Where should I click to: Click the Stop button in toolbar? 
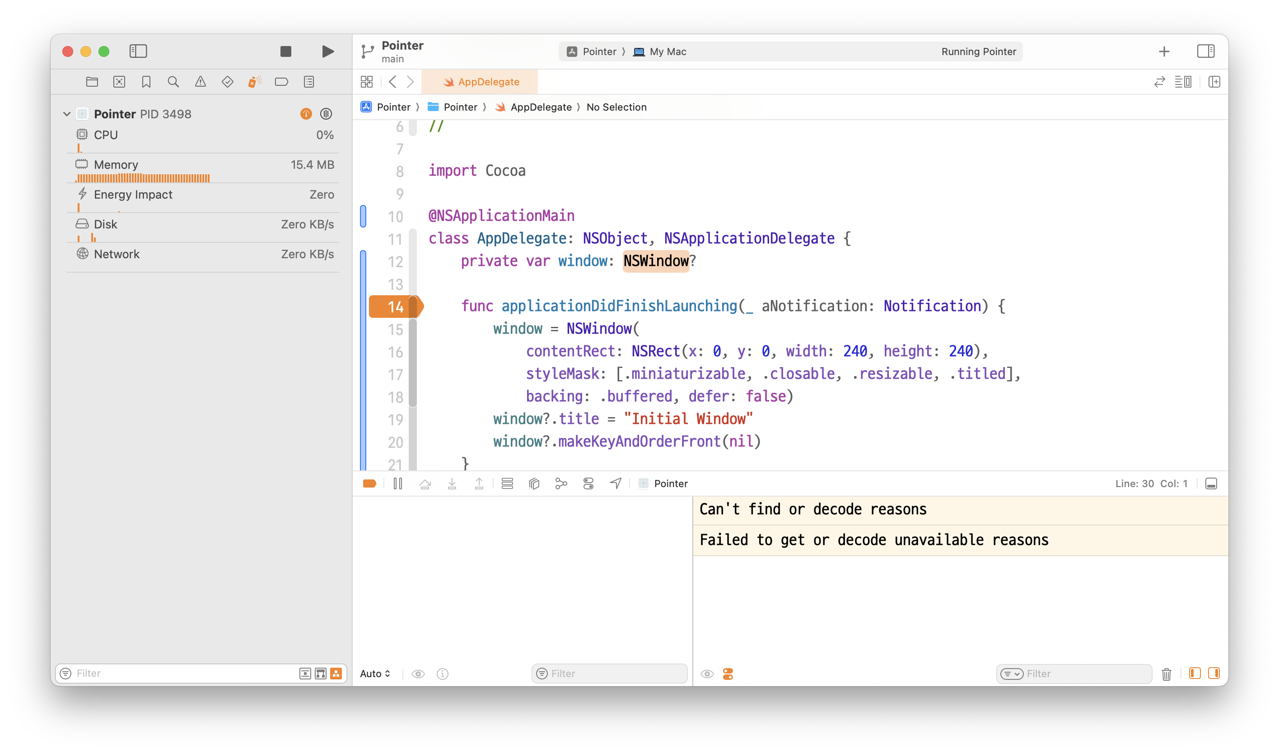coord(286,51)
